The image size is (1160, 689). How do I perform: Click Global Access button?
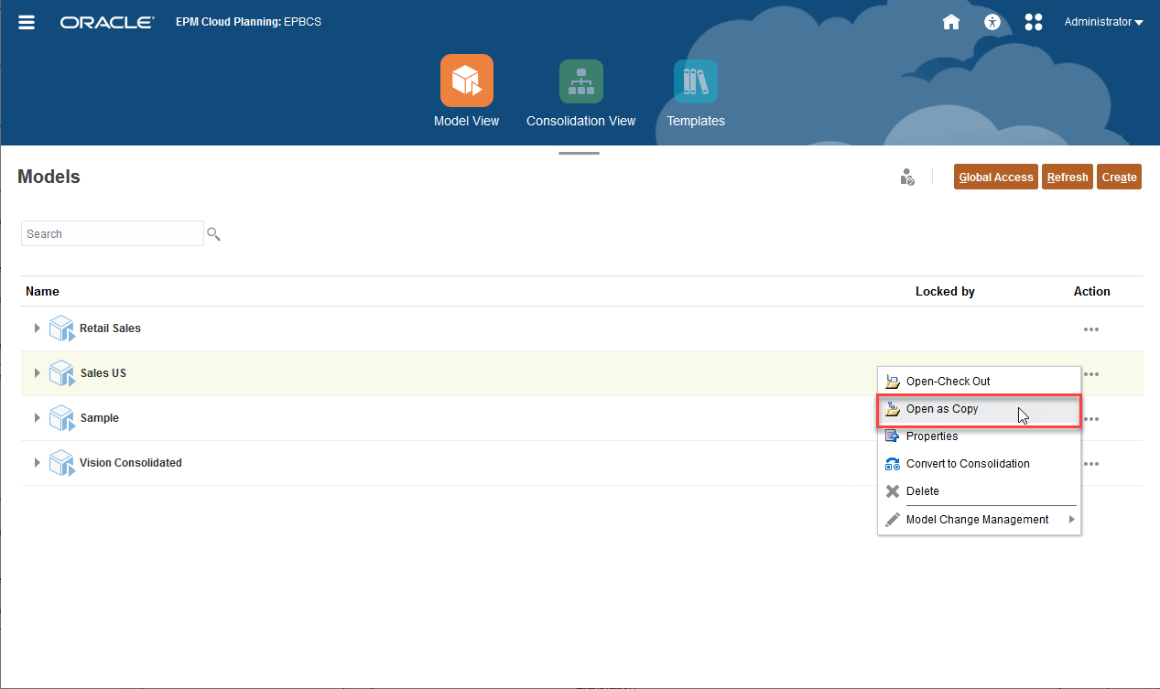pos(996,178)
